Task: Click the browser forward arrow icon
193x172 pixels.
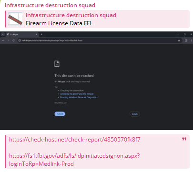Action: [8, 40]
